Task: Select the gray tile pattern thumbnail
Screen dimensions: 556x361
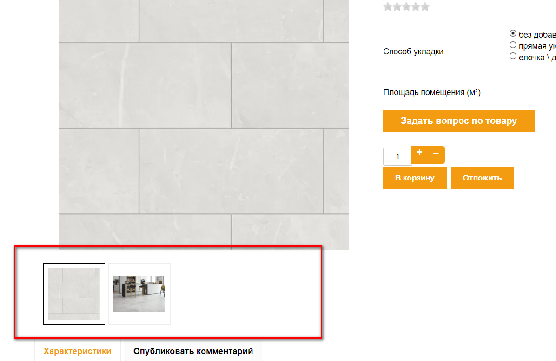Action: pos(74,294)
